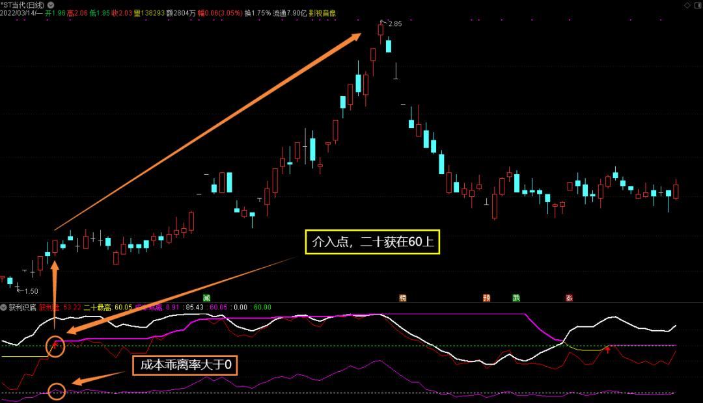Click the red 涨 event marker
Image resolution: width=703 pixels, height=403 pixels.
tap(569, 298)
